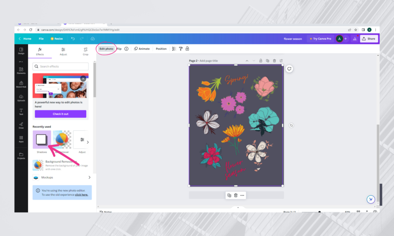Click the Flip button
394x236 pixels.
119,49
